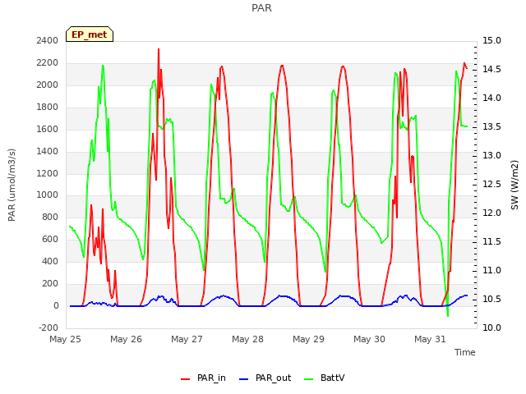This screenshot has width=526, height=394.
Task: Click the 1400 left axis value
Action: 48,151
